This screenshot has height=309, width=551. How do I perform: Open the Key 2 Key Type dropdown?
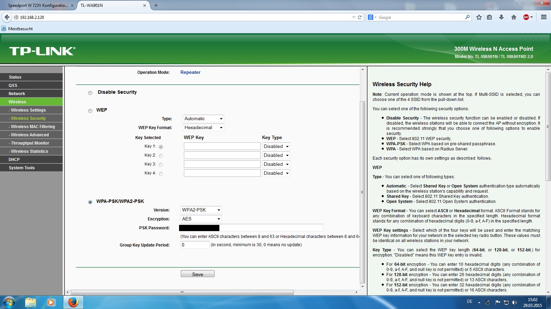pos(276,155)
